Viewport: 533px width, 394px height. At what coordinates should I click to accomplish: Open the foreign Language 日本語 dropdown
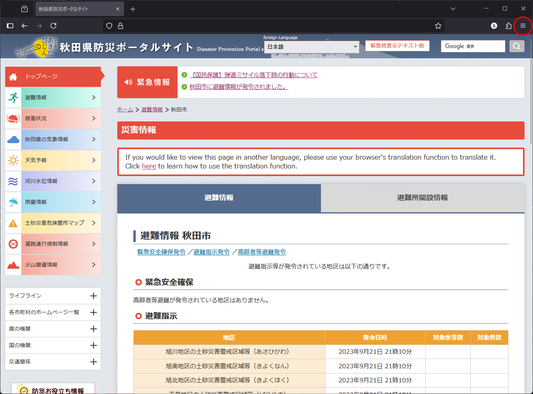pyautogui.click(x=311, y=47)
